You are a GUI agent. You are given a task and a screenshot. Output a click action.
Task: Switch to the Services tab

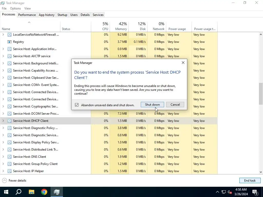point(98,15)
